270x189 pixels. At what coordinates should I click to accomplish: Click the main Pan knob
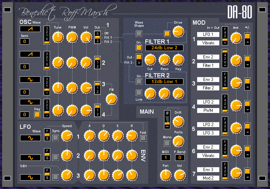point(165,175)
